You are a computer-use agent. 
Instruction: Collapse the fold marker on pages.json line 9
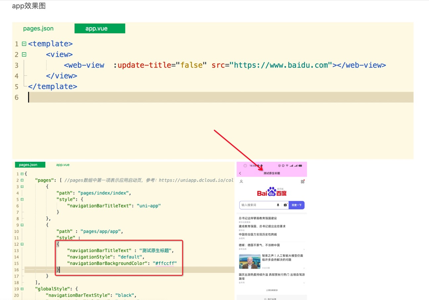click(x=22, y=225)
